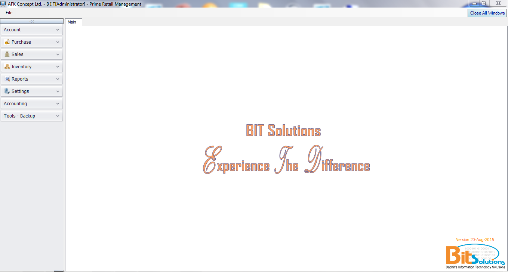508x272 pixels.
Task: Restore down the application window
Action: pos(484,3)
